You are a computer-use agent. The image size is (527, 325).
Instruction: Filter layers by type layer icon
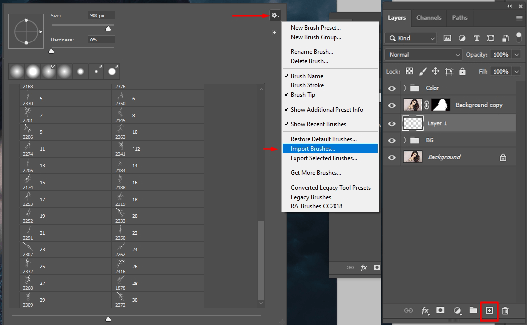click(477, 38)
